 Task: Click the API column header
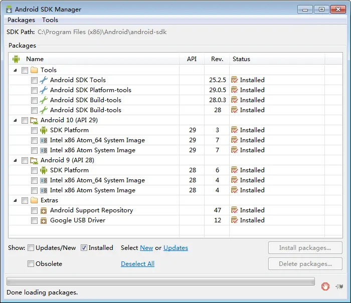[192, 59]
